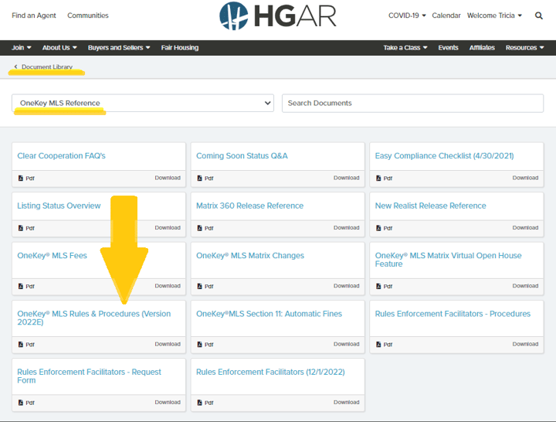This screenshot has width=556, height=422.
Task: Download Listing Status Overview
Action: click(x=168, y=227)
